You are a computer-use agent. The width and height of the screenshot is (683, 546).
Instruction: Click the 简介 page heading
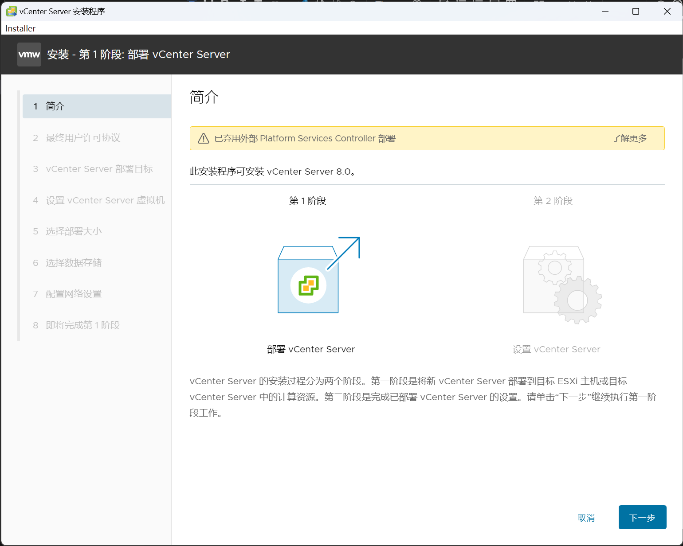pyautogui.click(x=204, y=97)
